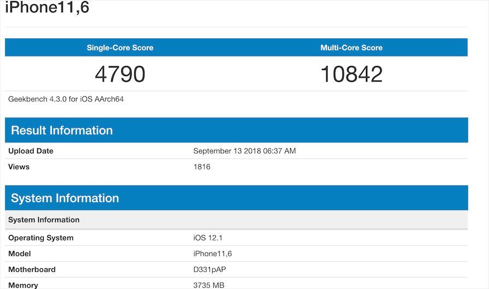Click the Result Information section header
Viewport: 489px width, 289px height.
click(237, 130)
